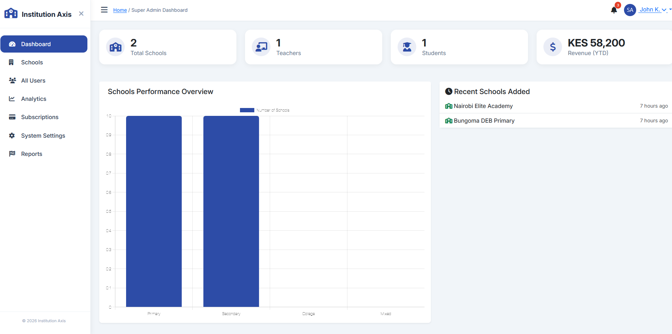Click the Teachers card icon

pyautogui.click(x=261, y=47)
